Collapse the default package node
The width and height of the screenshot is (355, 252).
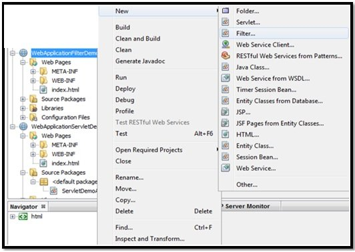click(x=33, y=181)
